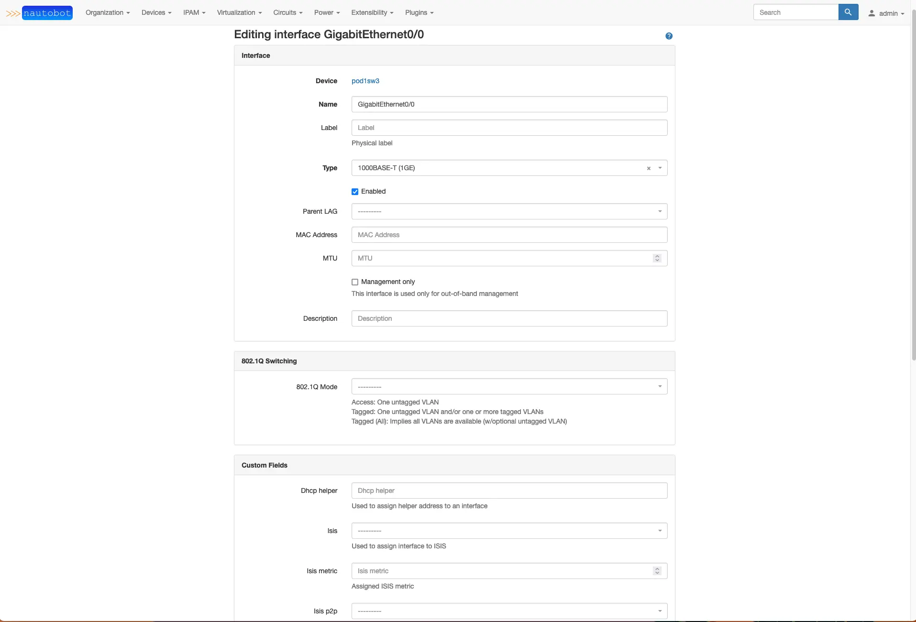Click the MTU stepper arrows

point(657,258)
